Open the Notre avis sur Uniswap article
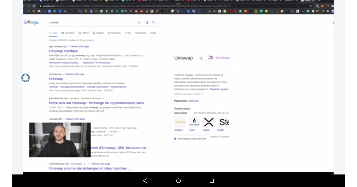 (x=98, y=103)
